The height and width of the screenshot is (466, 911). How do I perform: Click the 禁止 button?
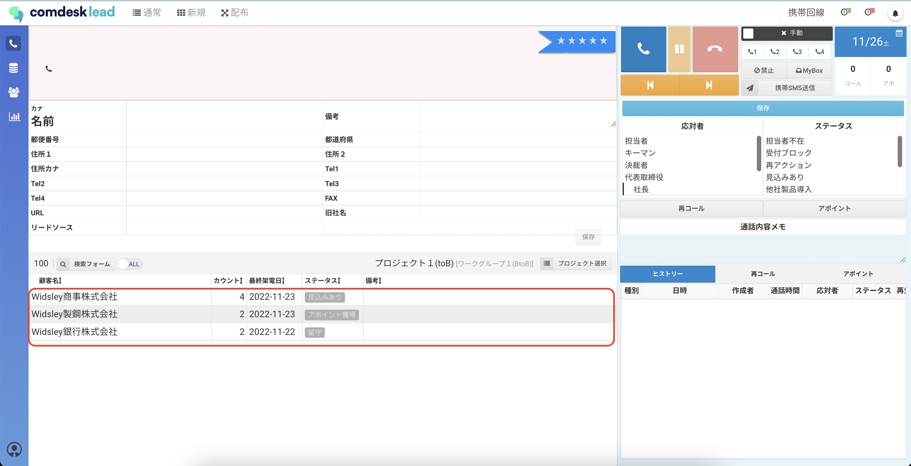(x=764, y=70)
